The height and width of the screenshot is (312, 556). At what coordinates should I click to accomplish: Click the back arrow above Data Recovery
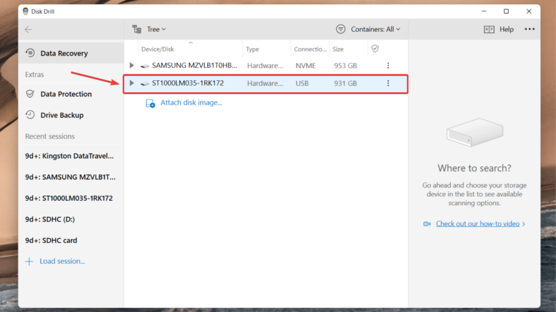click(28, 29)
